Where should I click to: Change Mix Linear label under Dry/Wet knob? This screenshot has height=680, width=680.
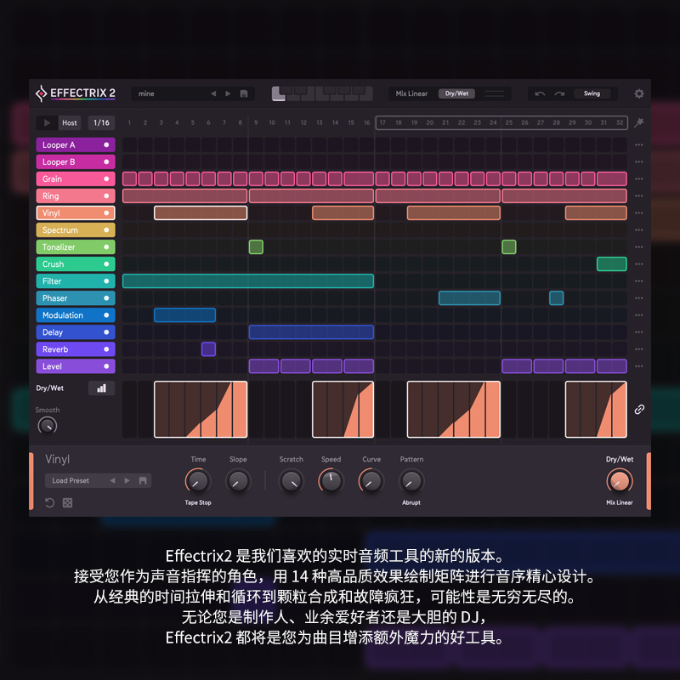pyautogui.click(x=620, y=502)
